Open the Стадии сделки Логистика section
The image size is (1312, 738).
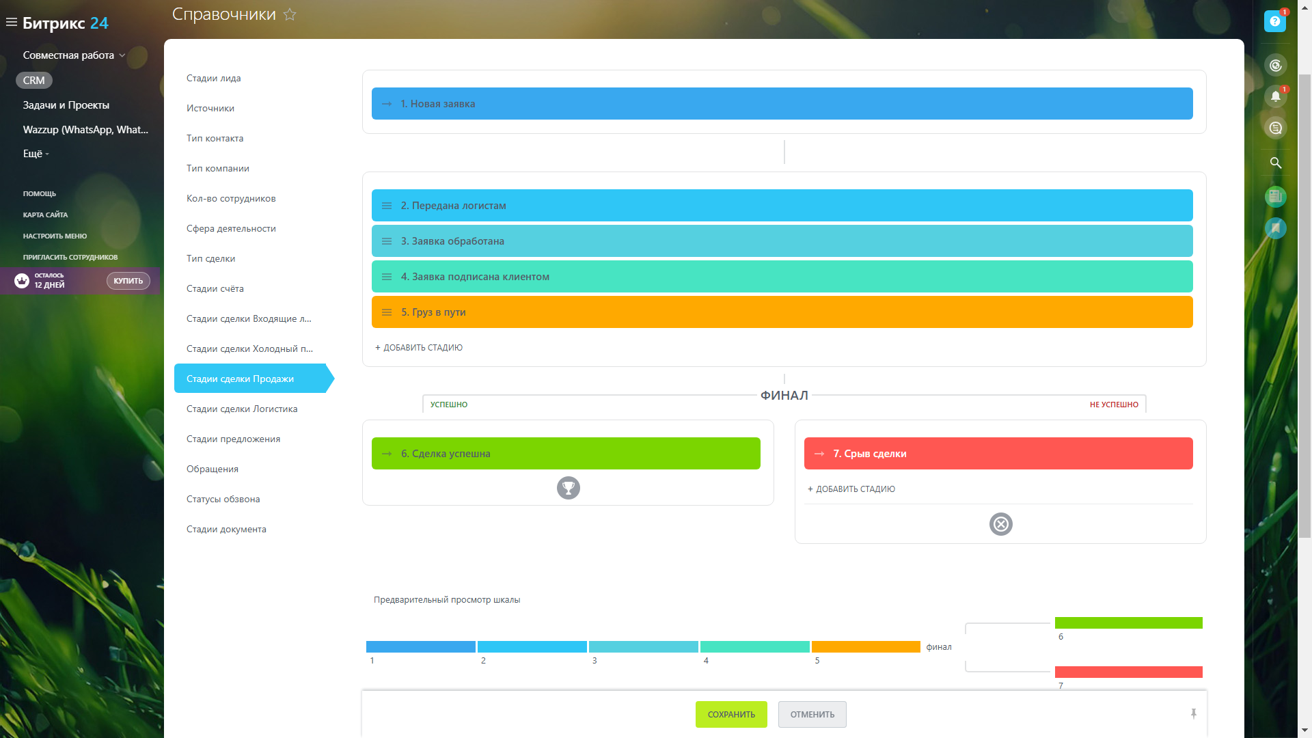click(x=242, y=409)
